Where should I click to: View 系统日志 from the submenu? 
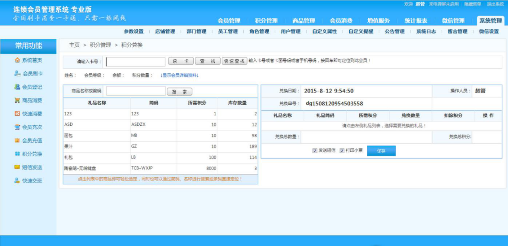tap(426, 32)
